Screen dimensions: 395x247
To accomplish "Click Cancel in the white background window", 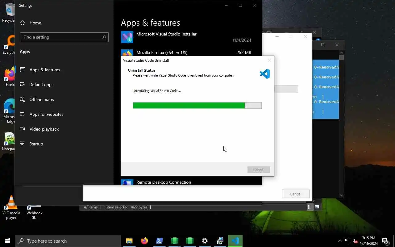I will (x=295, y=194).
